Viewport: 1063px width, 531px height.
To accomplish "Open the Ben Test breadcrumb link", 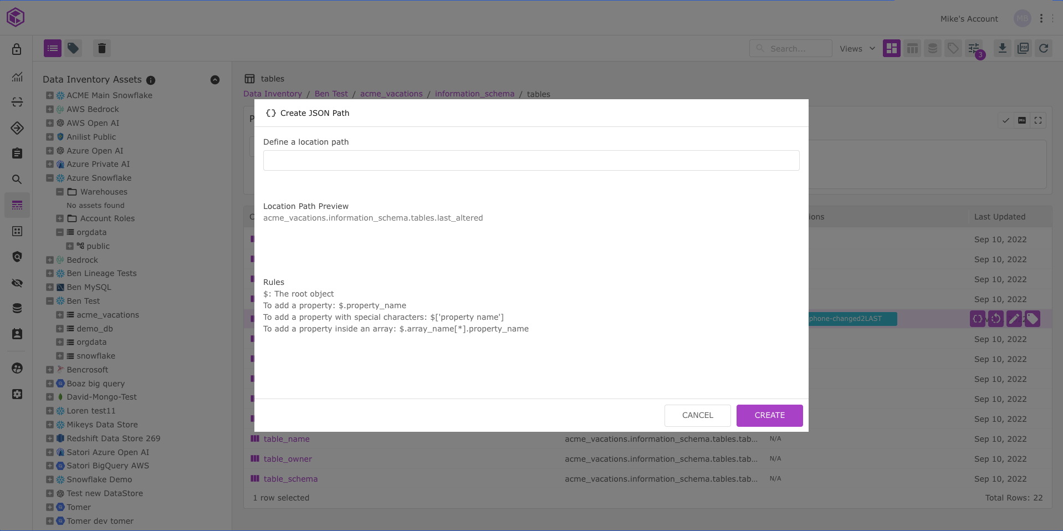I will [x=331, y=94].
